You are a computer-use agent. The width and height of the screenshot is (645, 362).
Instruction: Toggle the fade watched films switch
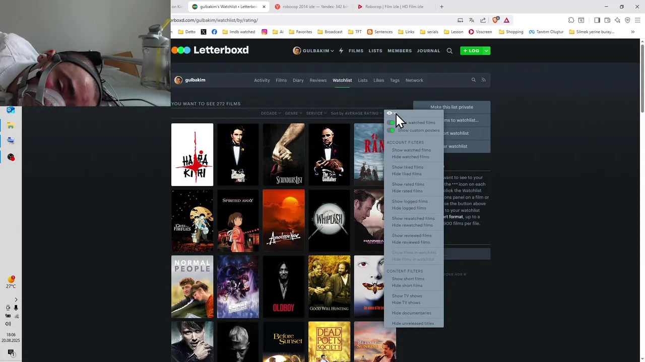click(x=391, y=123)
